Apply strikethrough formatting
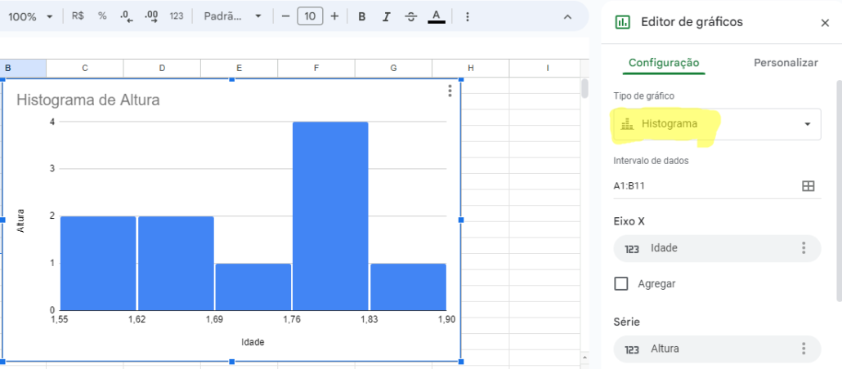This screenshot has height=369, width=842. [411, 16]
